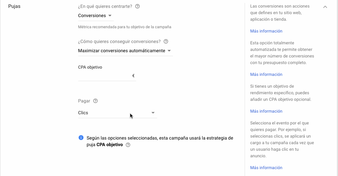Click blue info icon before strategy notice
Viewport: 338px width, 176px height.
click(81, 138)
